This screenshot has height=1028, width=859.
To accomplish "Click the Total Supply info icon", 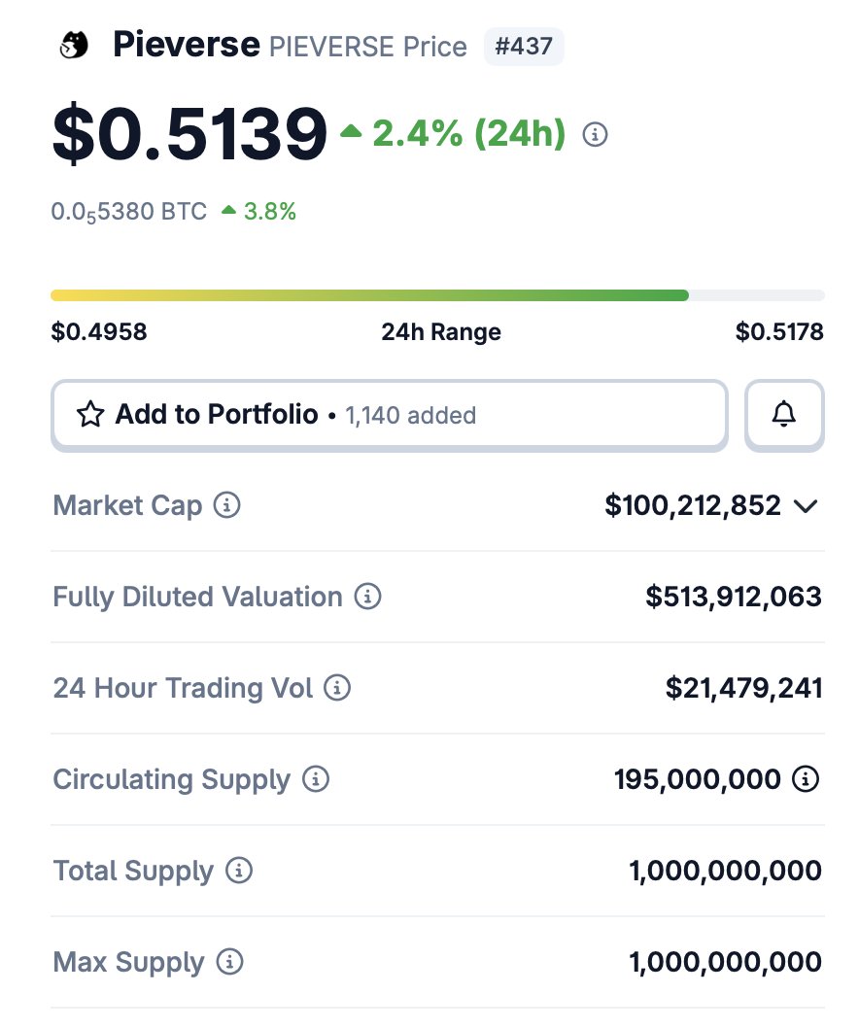I will [238, 871].
